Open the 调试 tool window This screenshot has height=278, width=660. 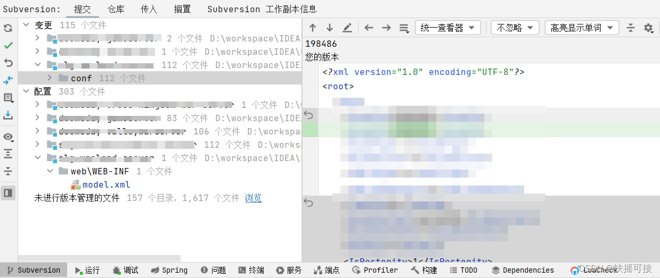126,270
